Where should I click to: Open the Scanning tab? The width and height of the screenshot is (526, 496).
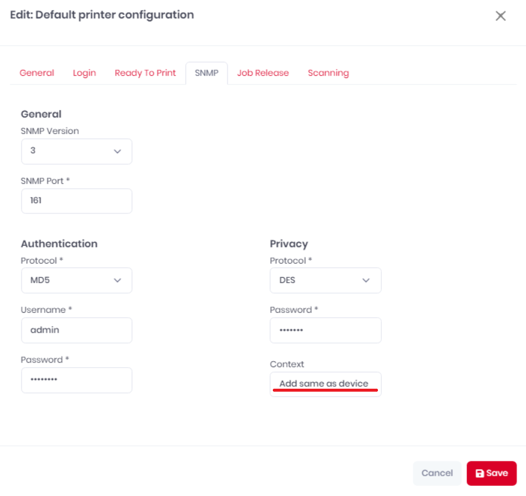pos(328,73)
